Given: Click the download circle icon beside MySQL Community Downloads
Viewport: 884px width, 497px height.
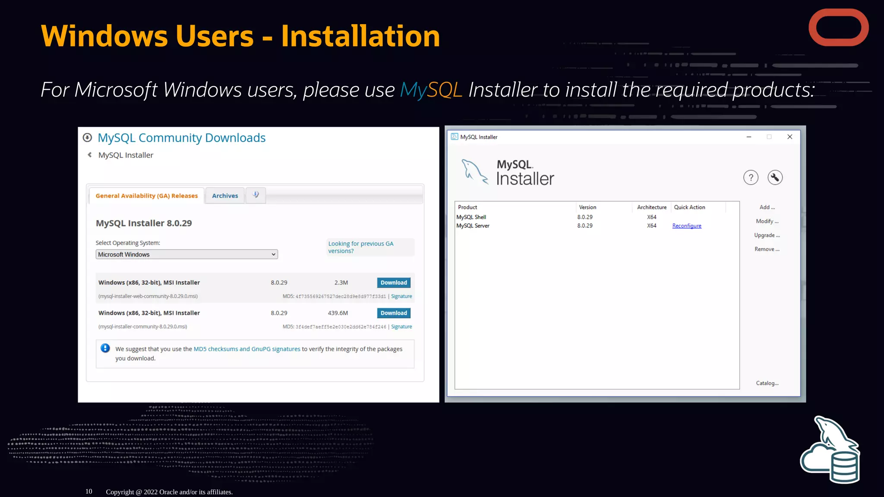Looking at the screenshot, I should point(87,138).
